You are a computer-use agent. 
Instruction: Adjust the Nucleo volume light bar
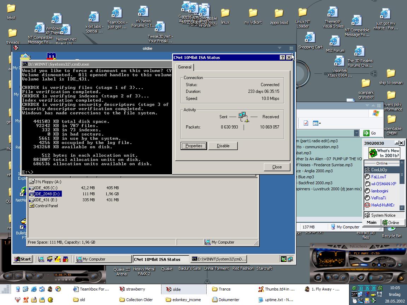(360, 265)
